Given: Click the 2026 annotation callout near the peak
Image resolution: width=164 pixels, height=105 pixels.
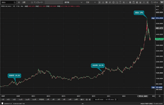Looking at the screenshot, I should pos(139,13).
